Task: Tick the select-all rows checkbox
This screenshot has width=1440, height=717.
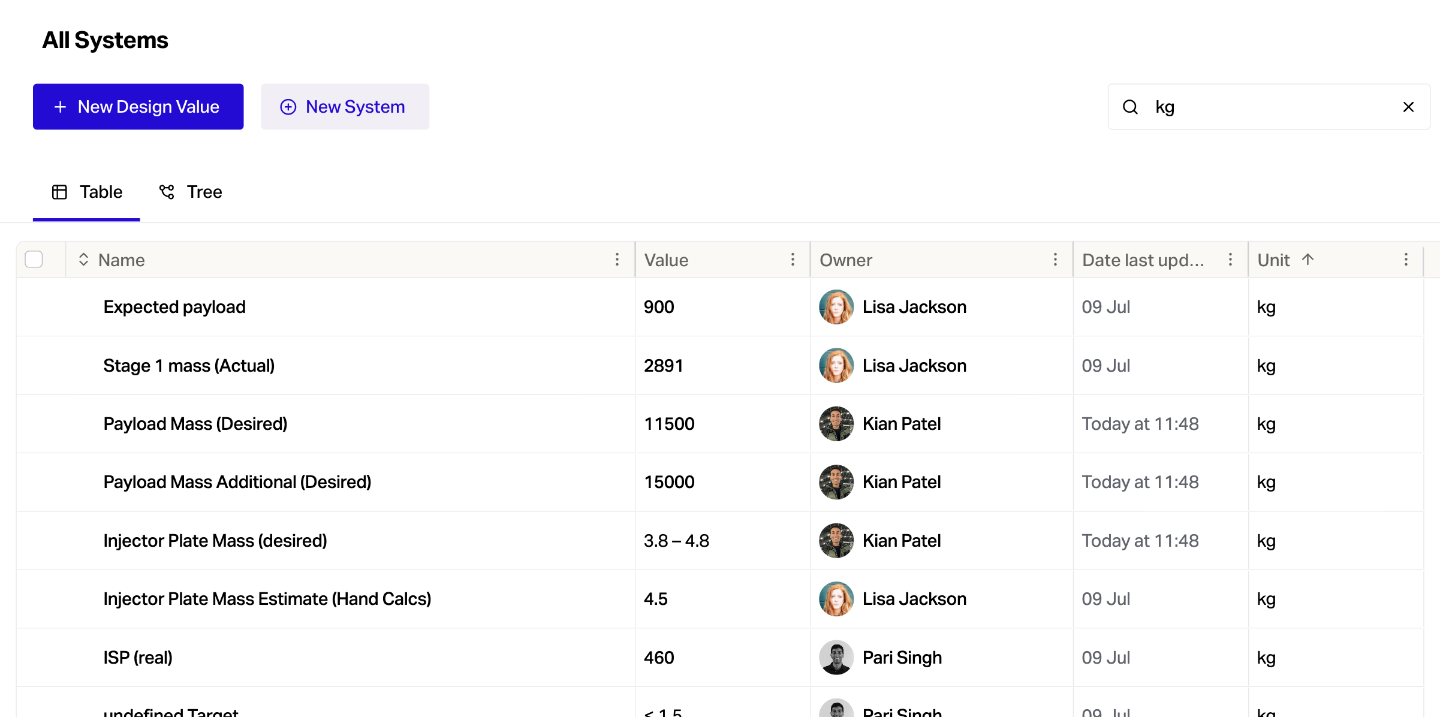Action: 34,260
